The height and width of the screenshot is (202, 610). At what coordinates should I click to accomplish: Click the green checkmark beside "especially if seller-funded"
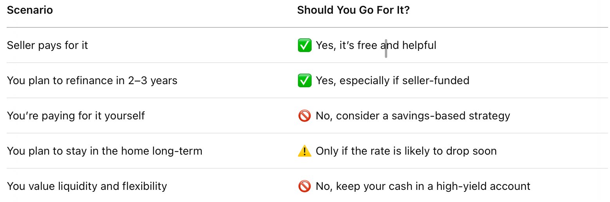[304, 81]
